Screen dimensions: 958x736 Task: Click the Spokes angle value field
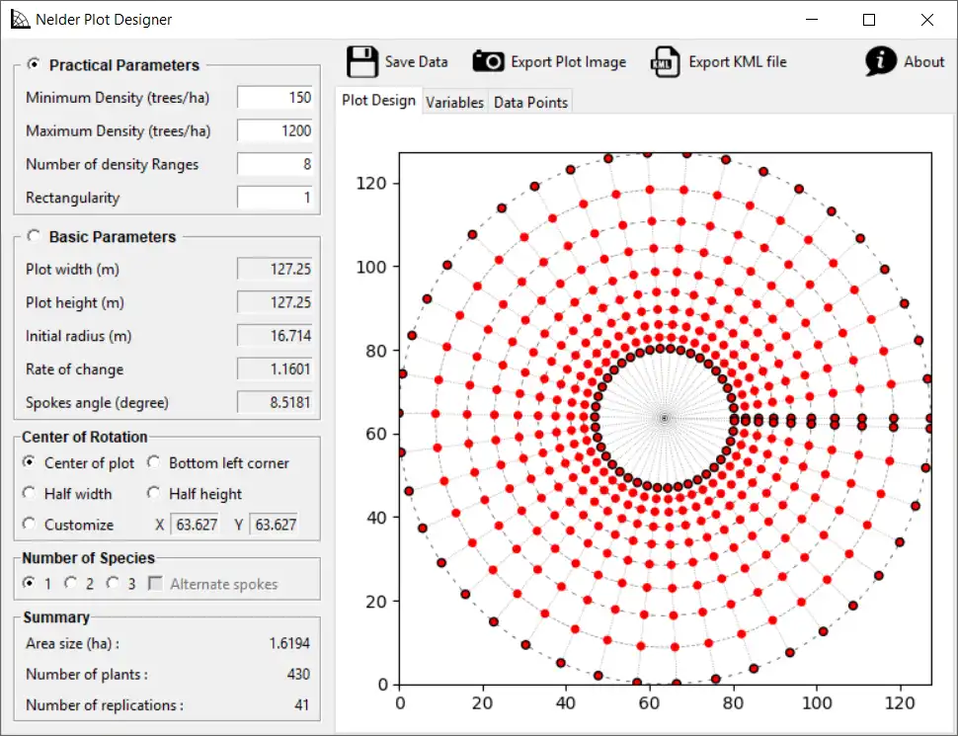275,402
